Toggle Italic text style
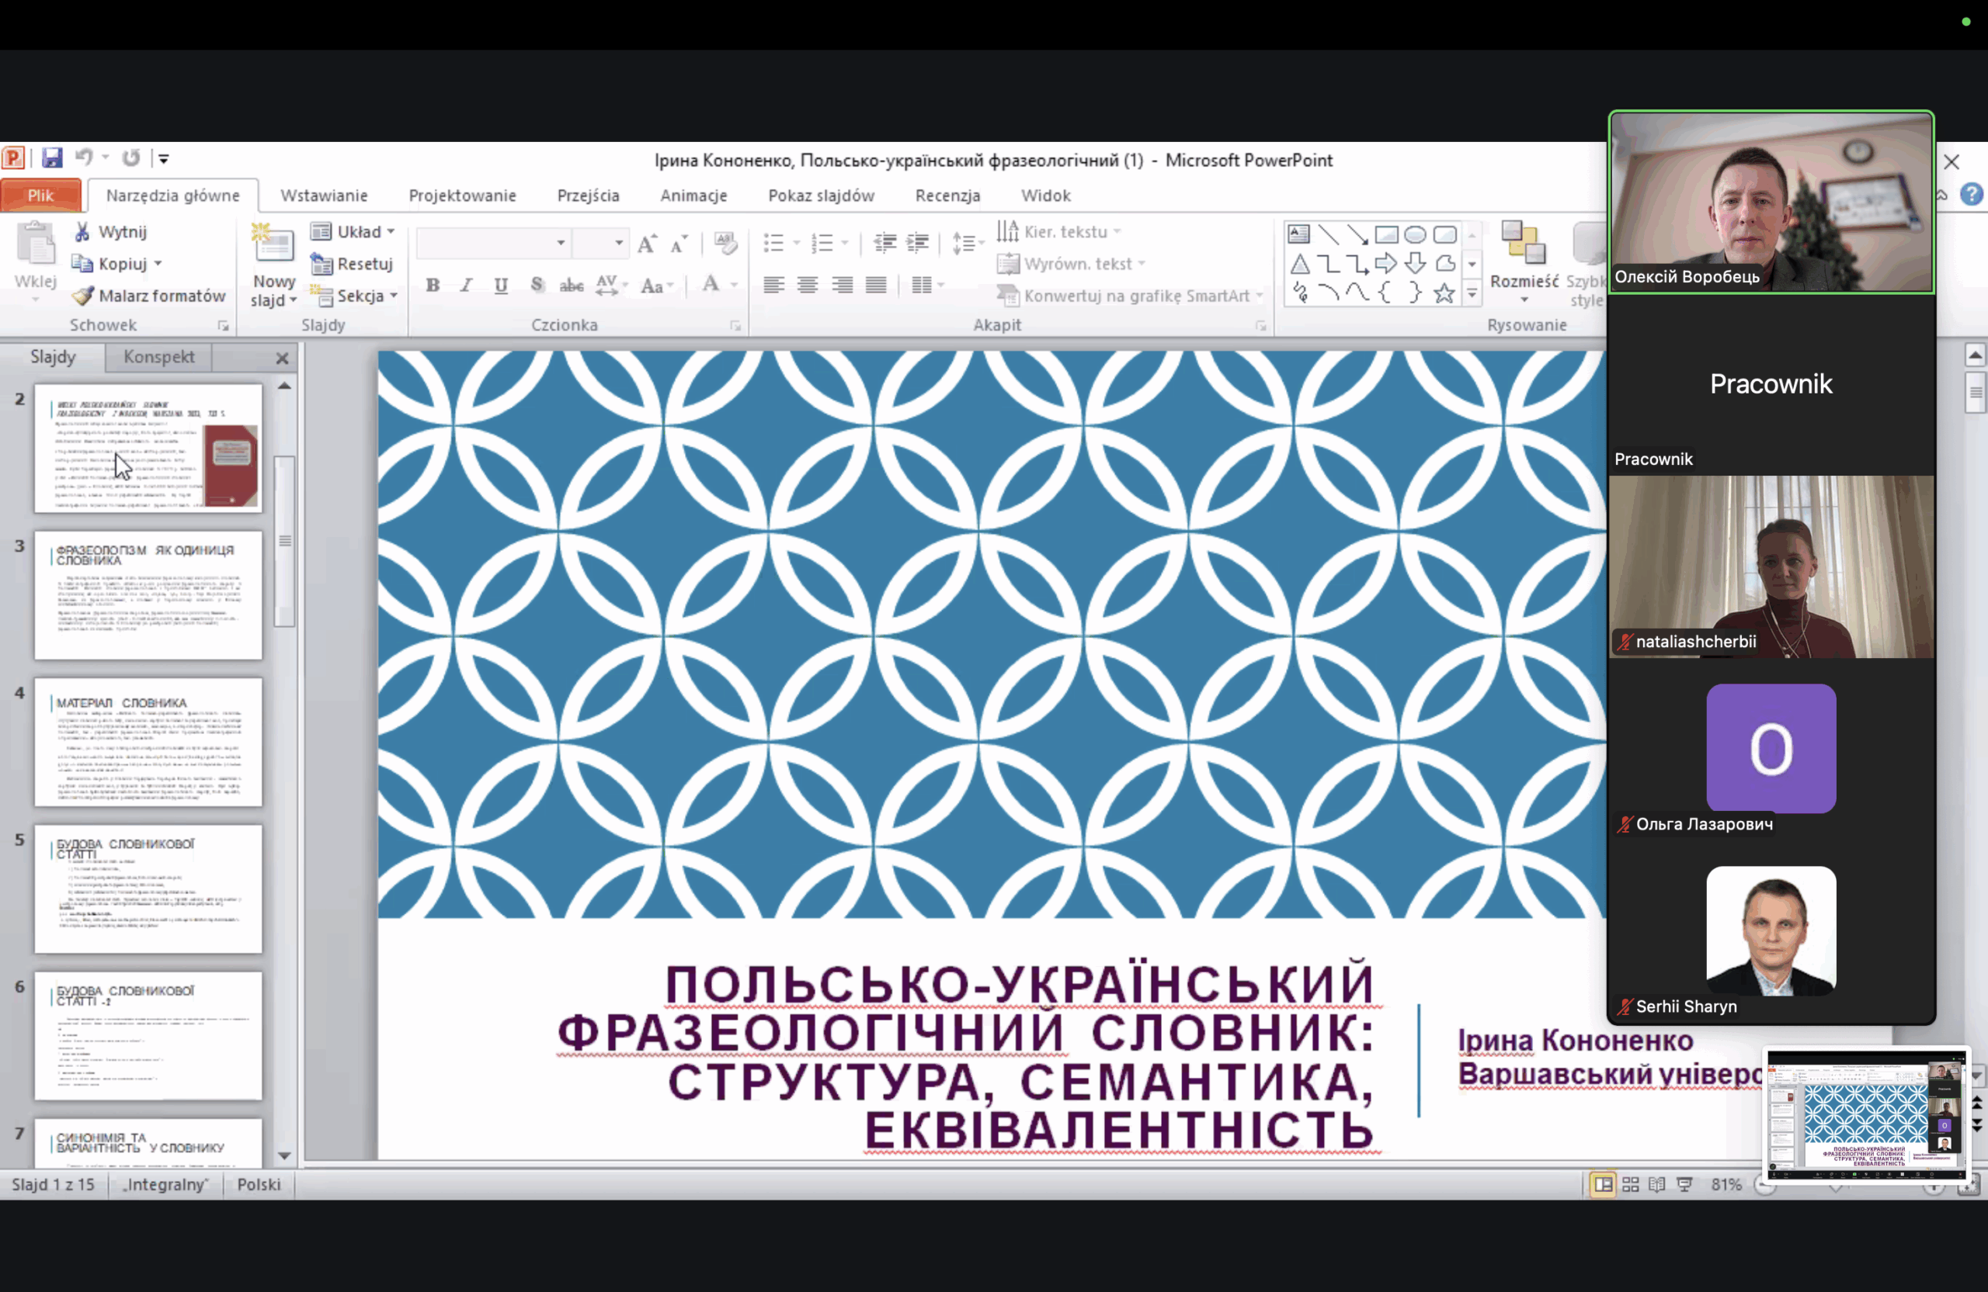1988x1292 pixels. [x=466, y=286]
